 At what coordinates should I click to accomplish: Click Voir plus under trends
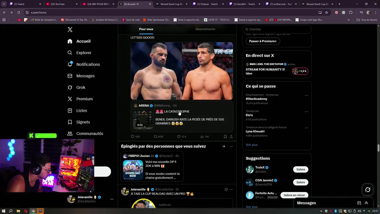251,145
